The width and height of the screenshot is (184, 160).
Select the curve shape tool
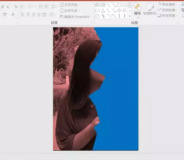coord(114,16)
